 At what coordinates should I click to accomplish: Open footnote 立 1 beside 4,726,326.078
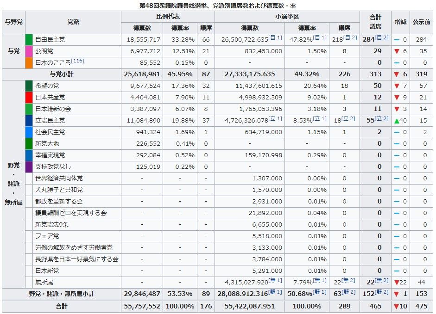276,118
